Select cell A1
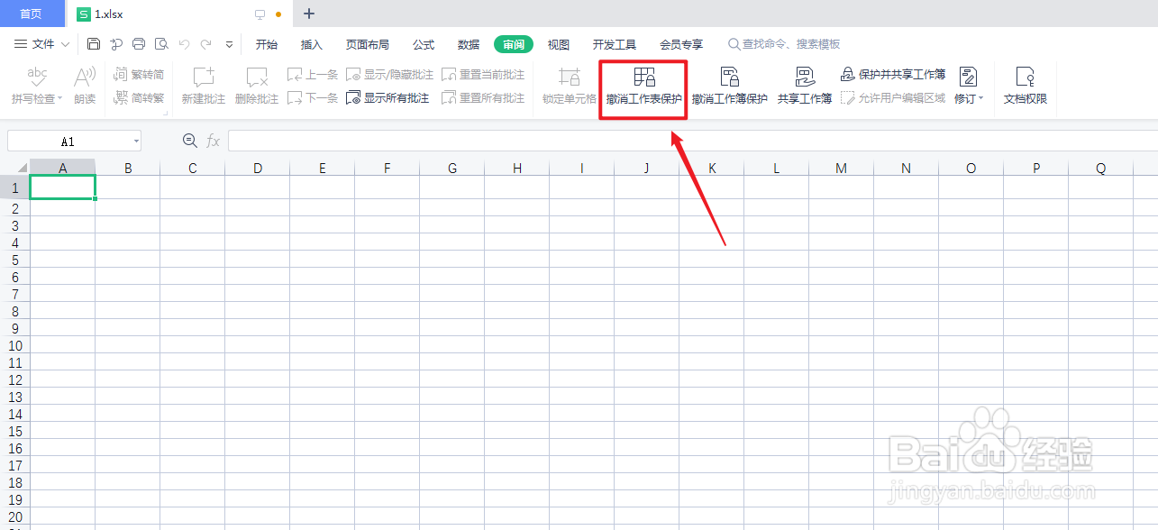Screen dimensions: 1158x530 coord(63,187)
